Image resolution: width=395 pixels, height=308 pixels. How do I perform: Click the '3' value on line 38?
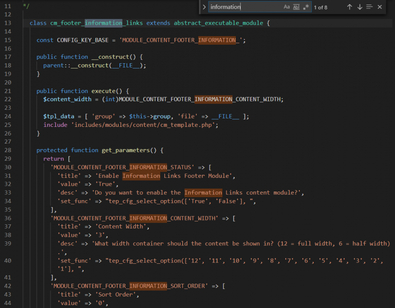click(100, 235)
